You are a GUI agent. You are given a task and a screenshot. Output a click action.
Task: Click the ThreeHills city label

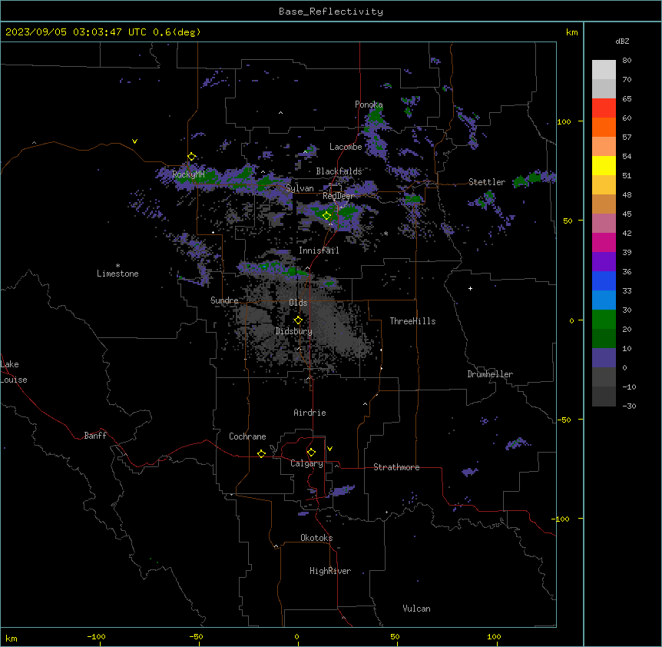click(412, 321)
